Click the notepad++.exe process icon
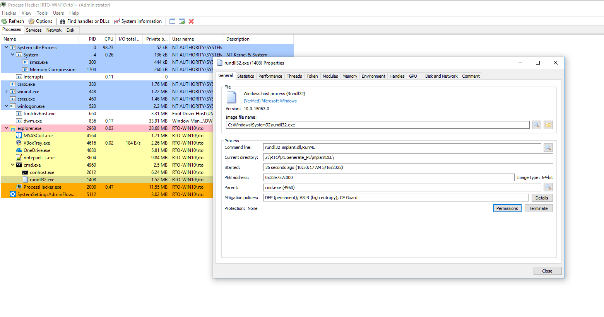 (x=19, y=158)
